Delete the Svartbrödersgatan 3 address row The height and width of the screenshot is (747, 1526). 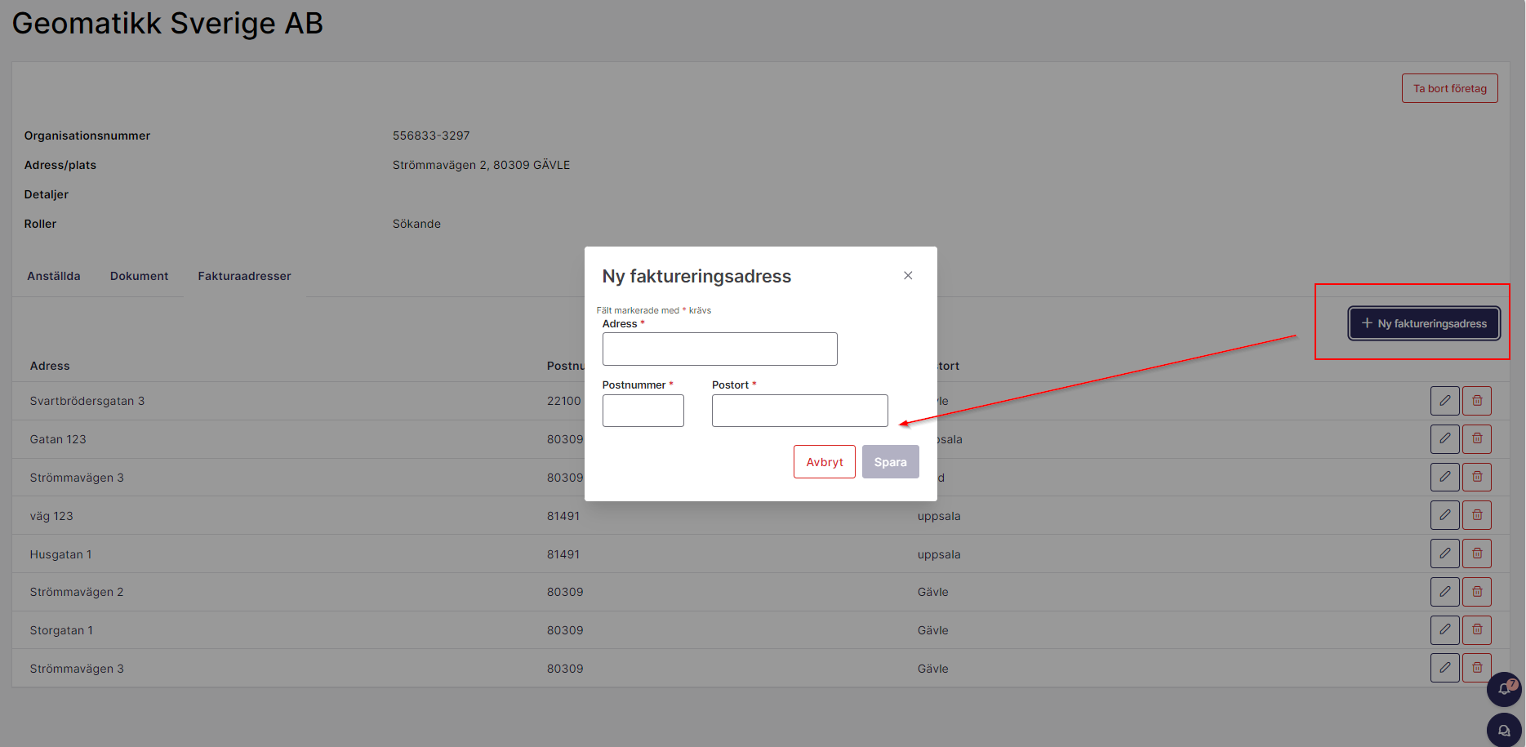[x=1476, y=401]
